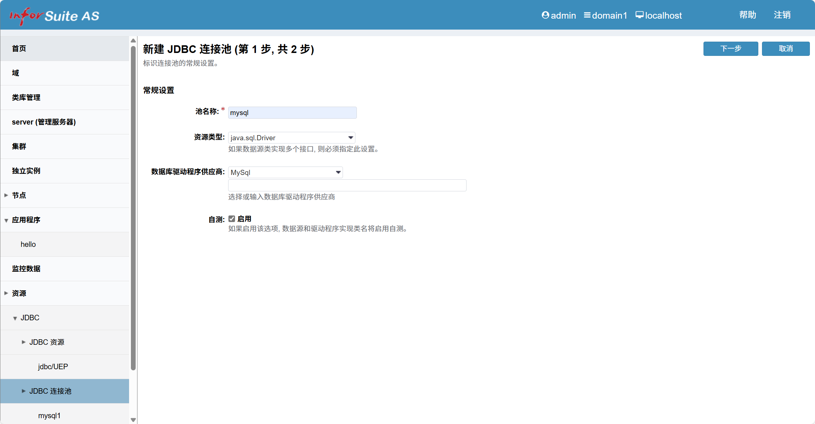Screen dimensions: 815x424
Task: Collapse the 应用程序 section
Action: tap(6, 220)
